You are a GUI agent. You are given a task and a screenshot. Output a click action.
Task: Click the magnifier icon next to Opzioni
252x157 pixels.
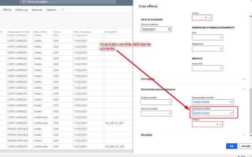[x=64, y=9]
